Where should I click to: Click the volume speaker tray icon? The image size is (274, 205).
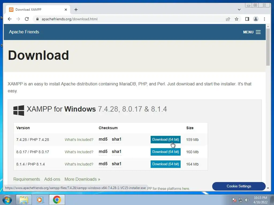click(x=247, y=200)
